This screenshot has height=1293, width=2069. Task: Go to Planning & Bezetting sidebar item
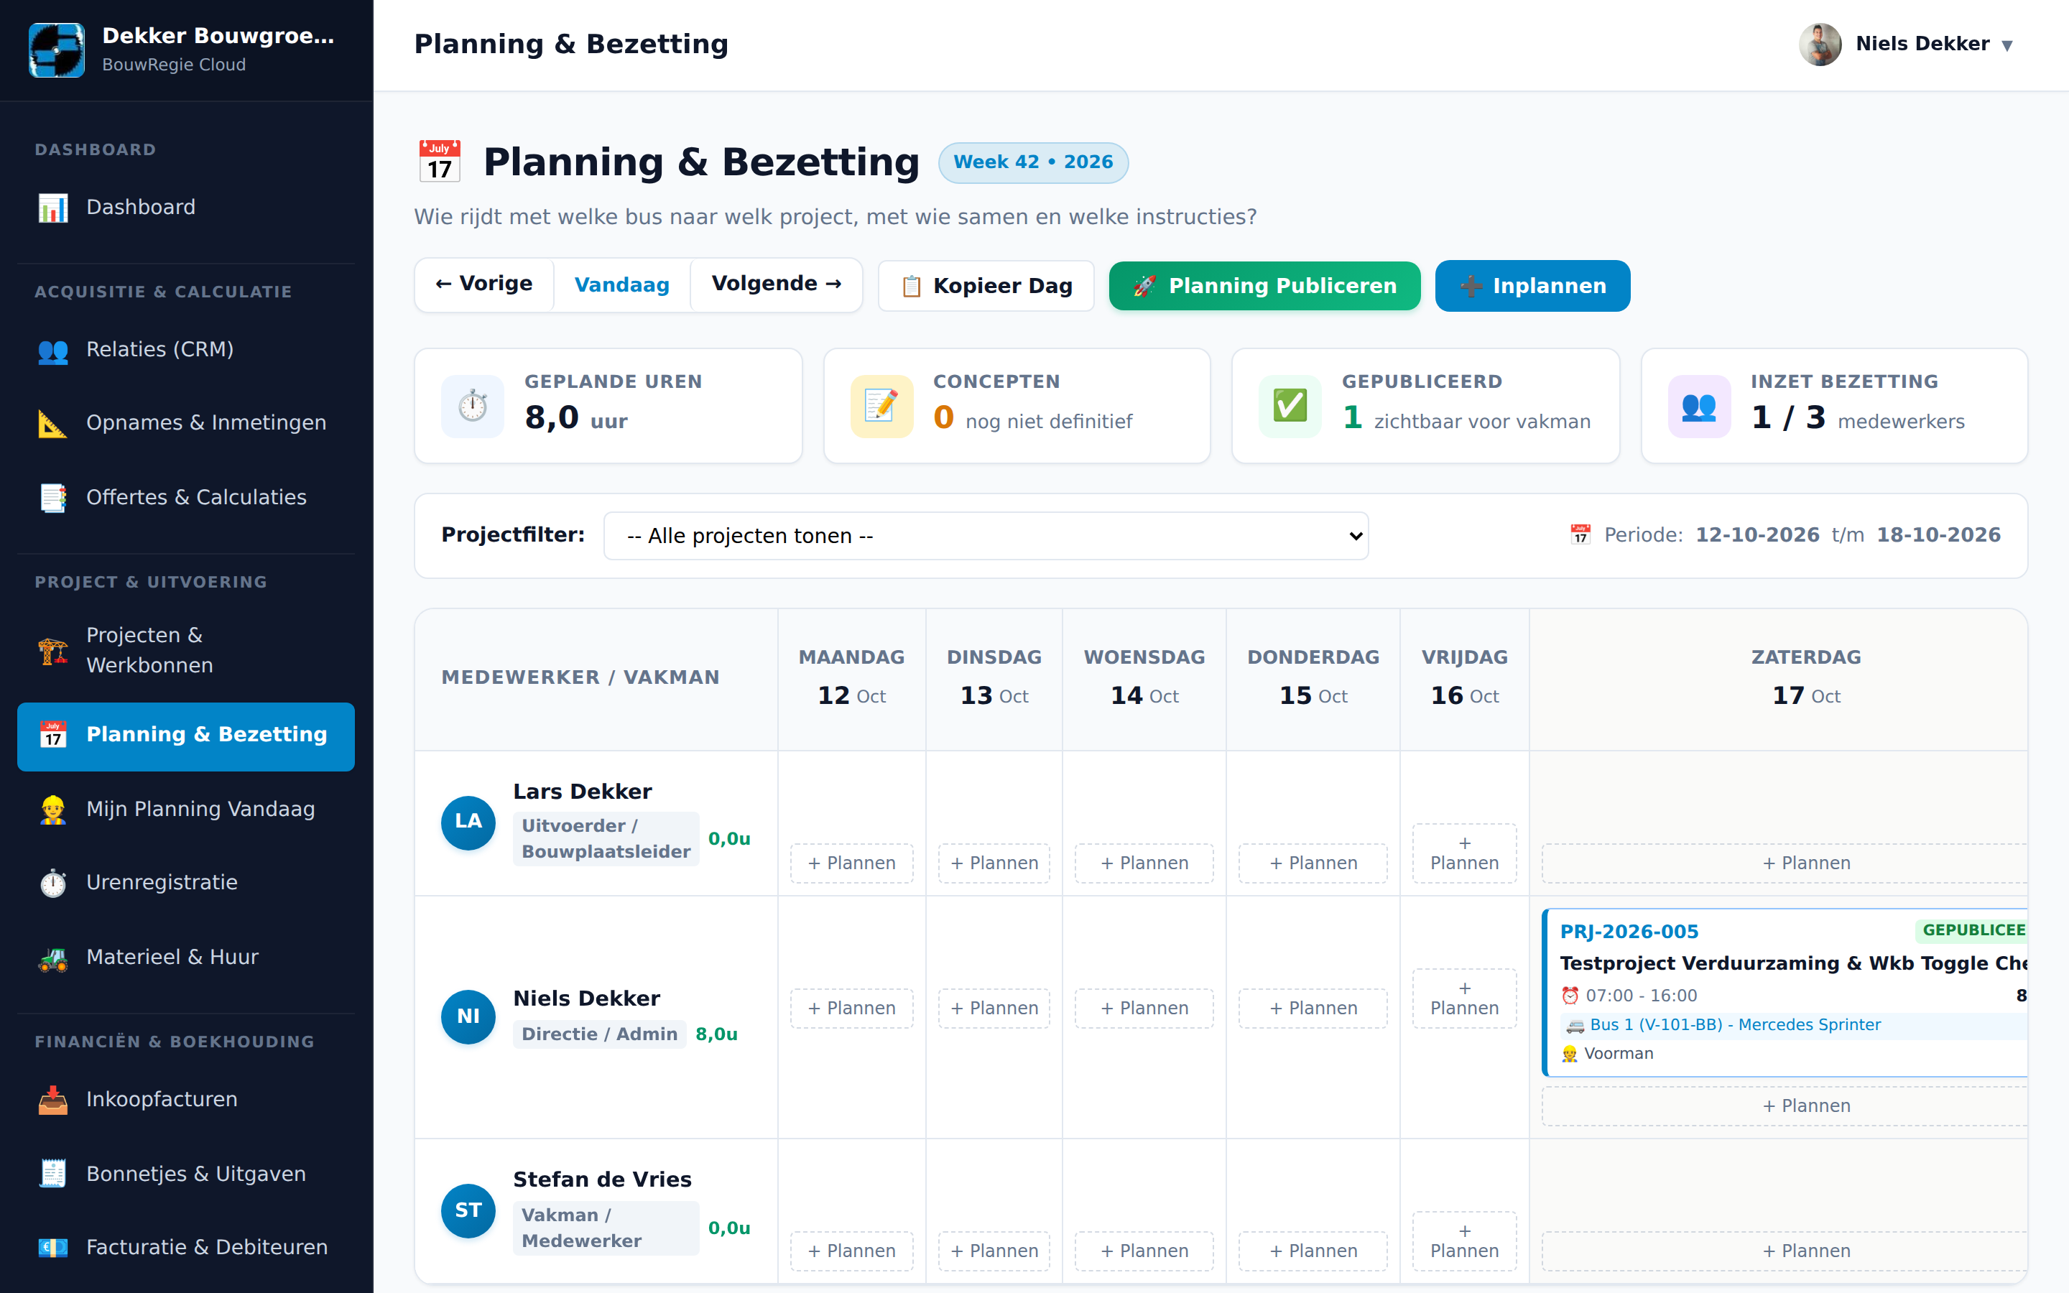(185, 736)
